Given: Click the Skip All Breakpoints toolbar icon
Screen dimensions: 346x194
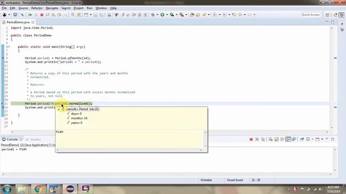Looking at the screenshot, I should click(x=22, y=15).
